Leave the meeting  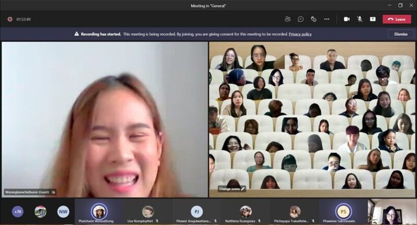tap(397, 19)
